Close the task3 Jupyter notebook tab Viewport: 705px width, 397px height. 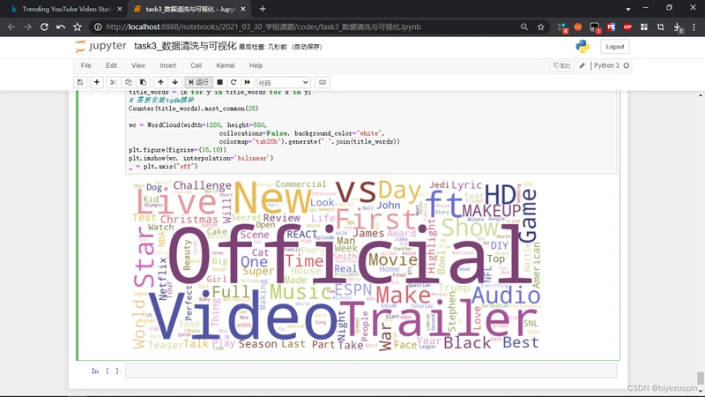point(243,9)
